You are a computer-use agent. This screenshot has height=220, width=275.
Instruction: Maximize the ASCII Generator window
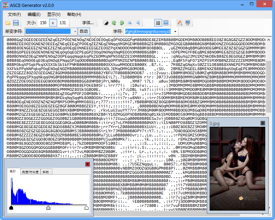click(x=252, y=4)
